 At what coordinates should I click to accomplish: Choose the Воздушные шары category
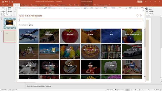[x=132, y=36]
